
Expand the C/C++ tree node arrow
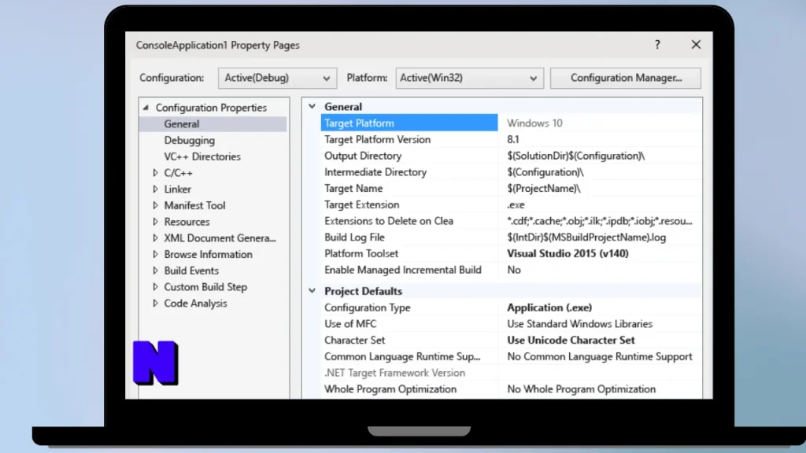click(x=155, y=173)
